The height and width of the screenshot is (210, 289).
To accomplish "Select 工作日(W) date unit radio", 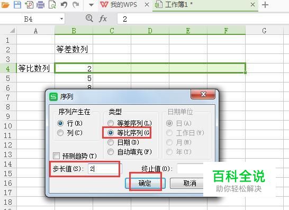I will coord(169,133).
